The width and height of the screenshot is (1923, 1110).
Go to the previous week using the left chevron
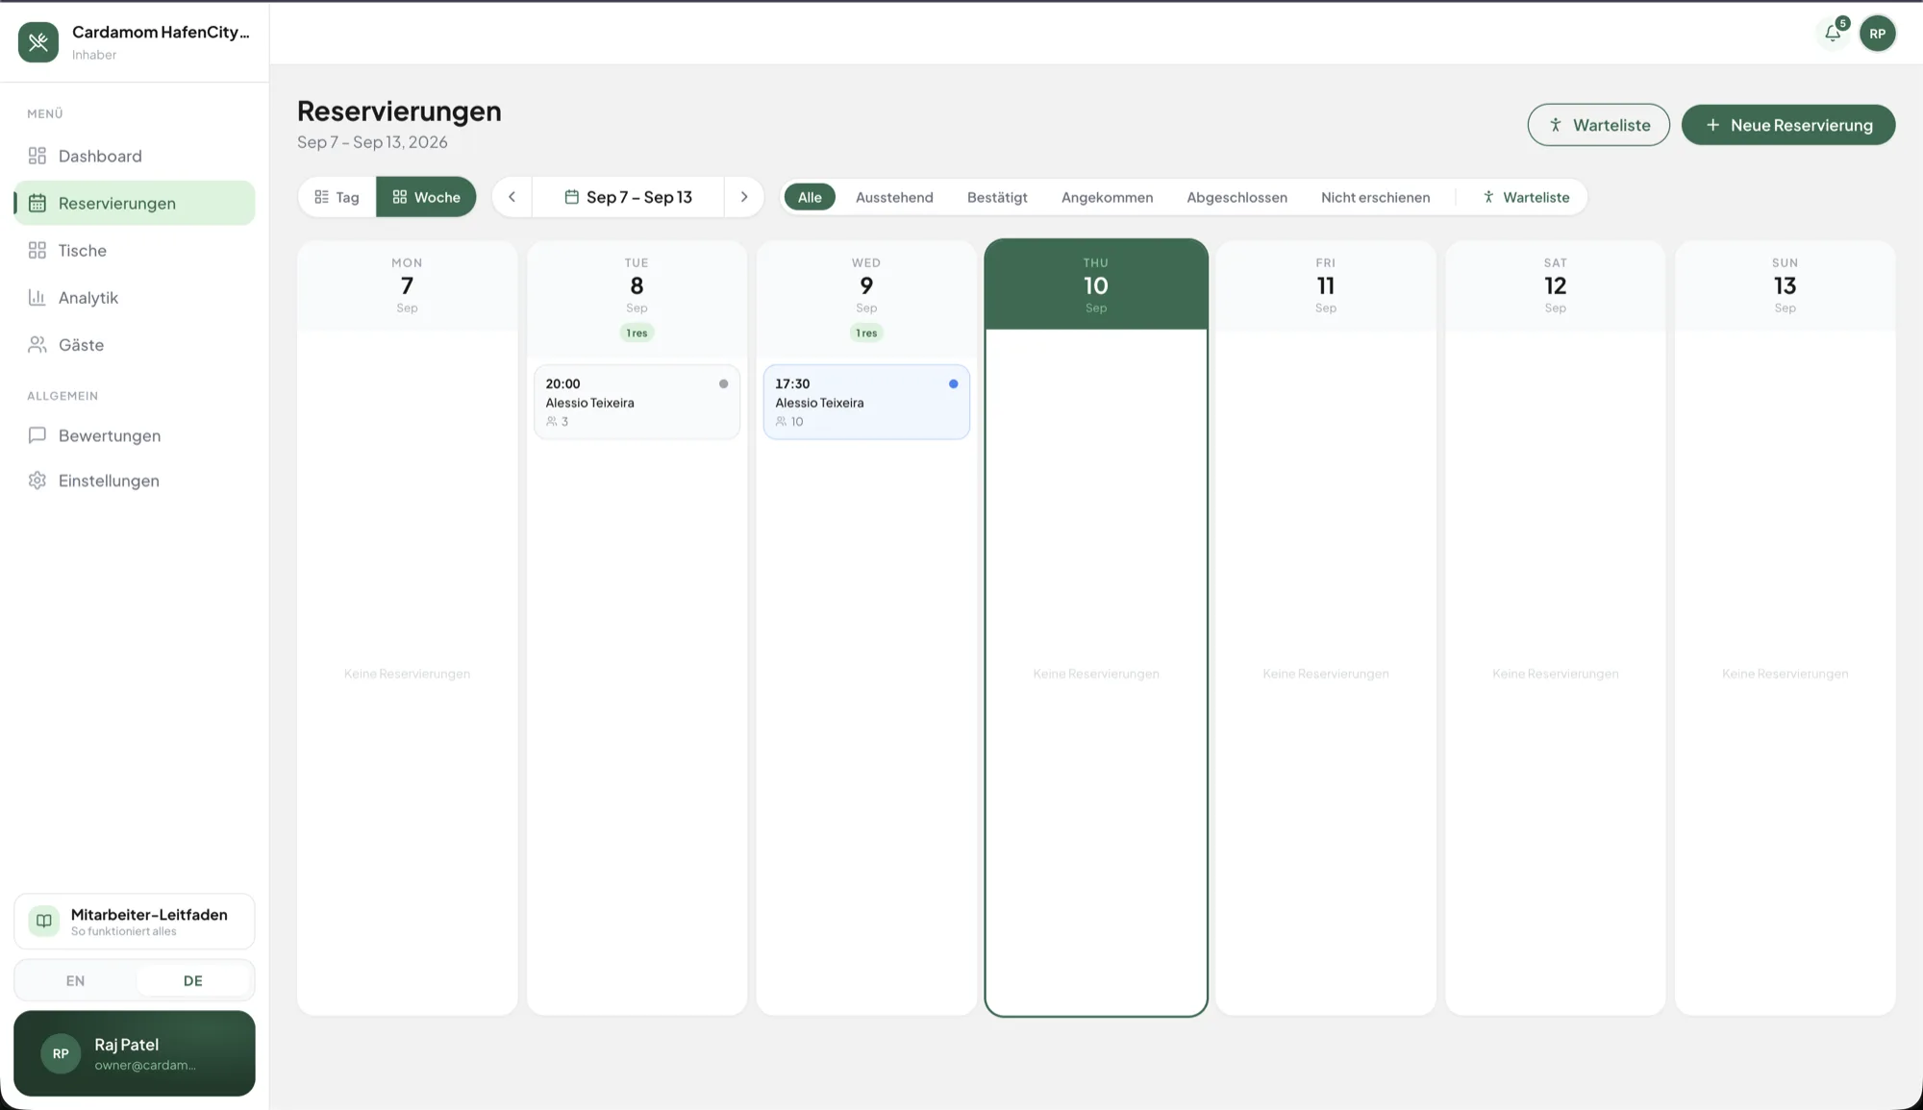(512, 197)
